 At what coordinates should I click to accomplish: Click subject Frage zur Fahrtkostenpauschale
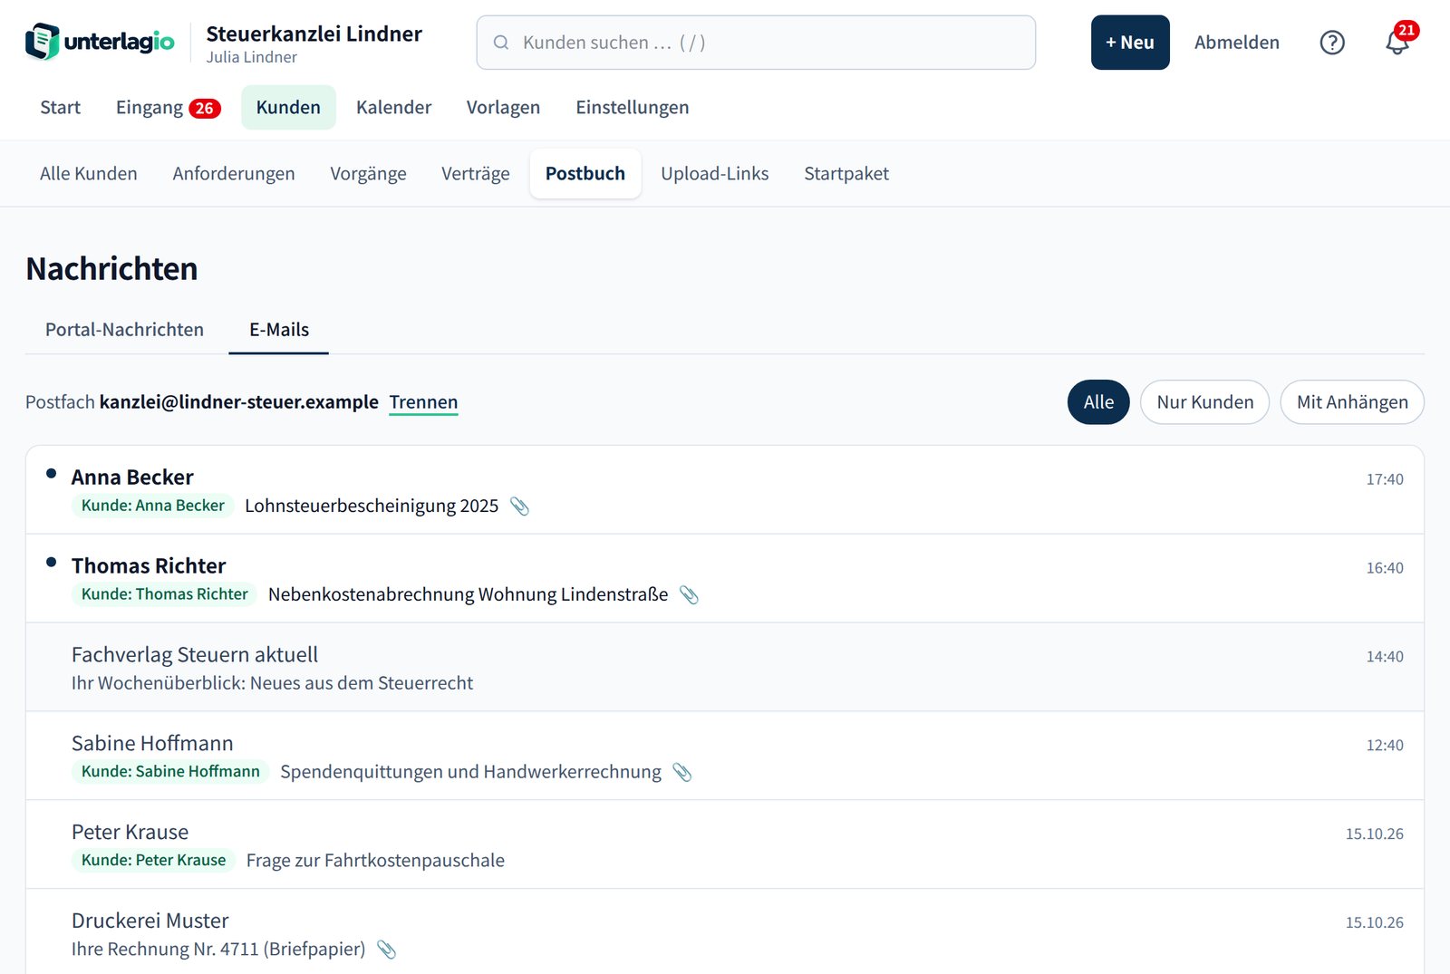coord(375,861)
